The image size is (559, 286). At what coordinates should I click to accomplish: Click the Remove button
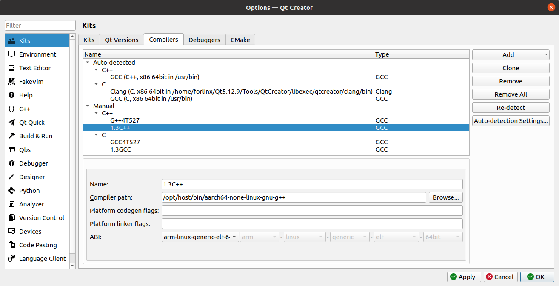(511, 81)
